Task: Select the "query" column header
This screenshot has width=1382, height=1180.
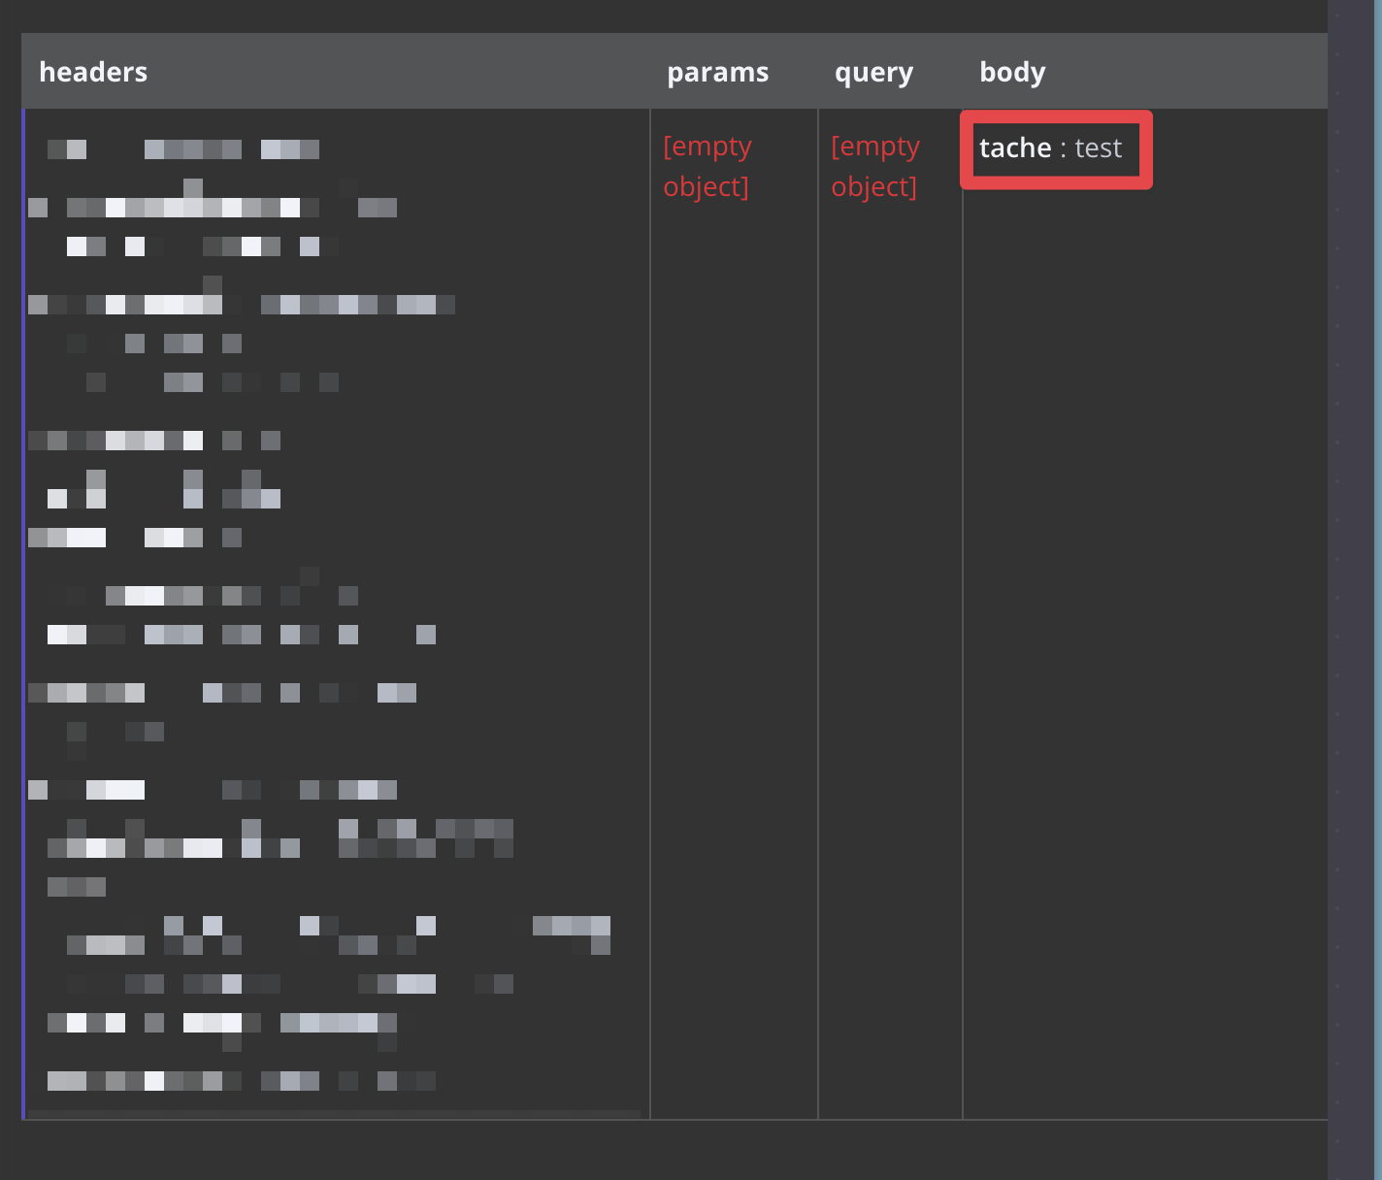Action: coord(873,72)
